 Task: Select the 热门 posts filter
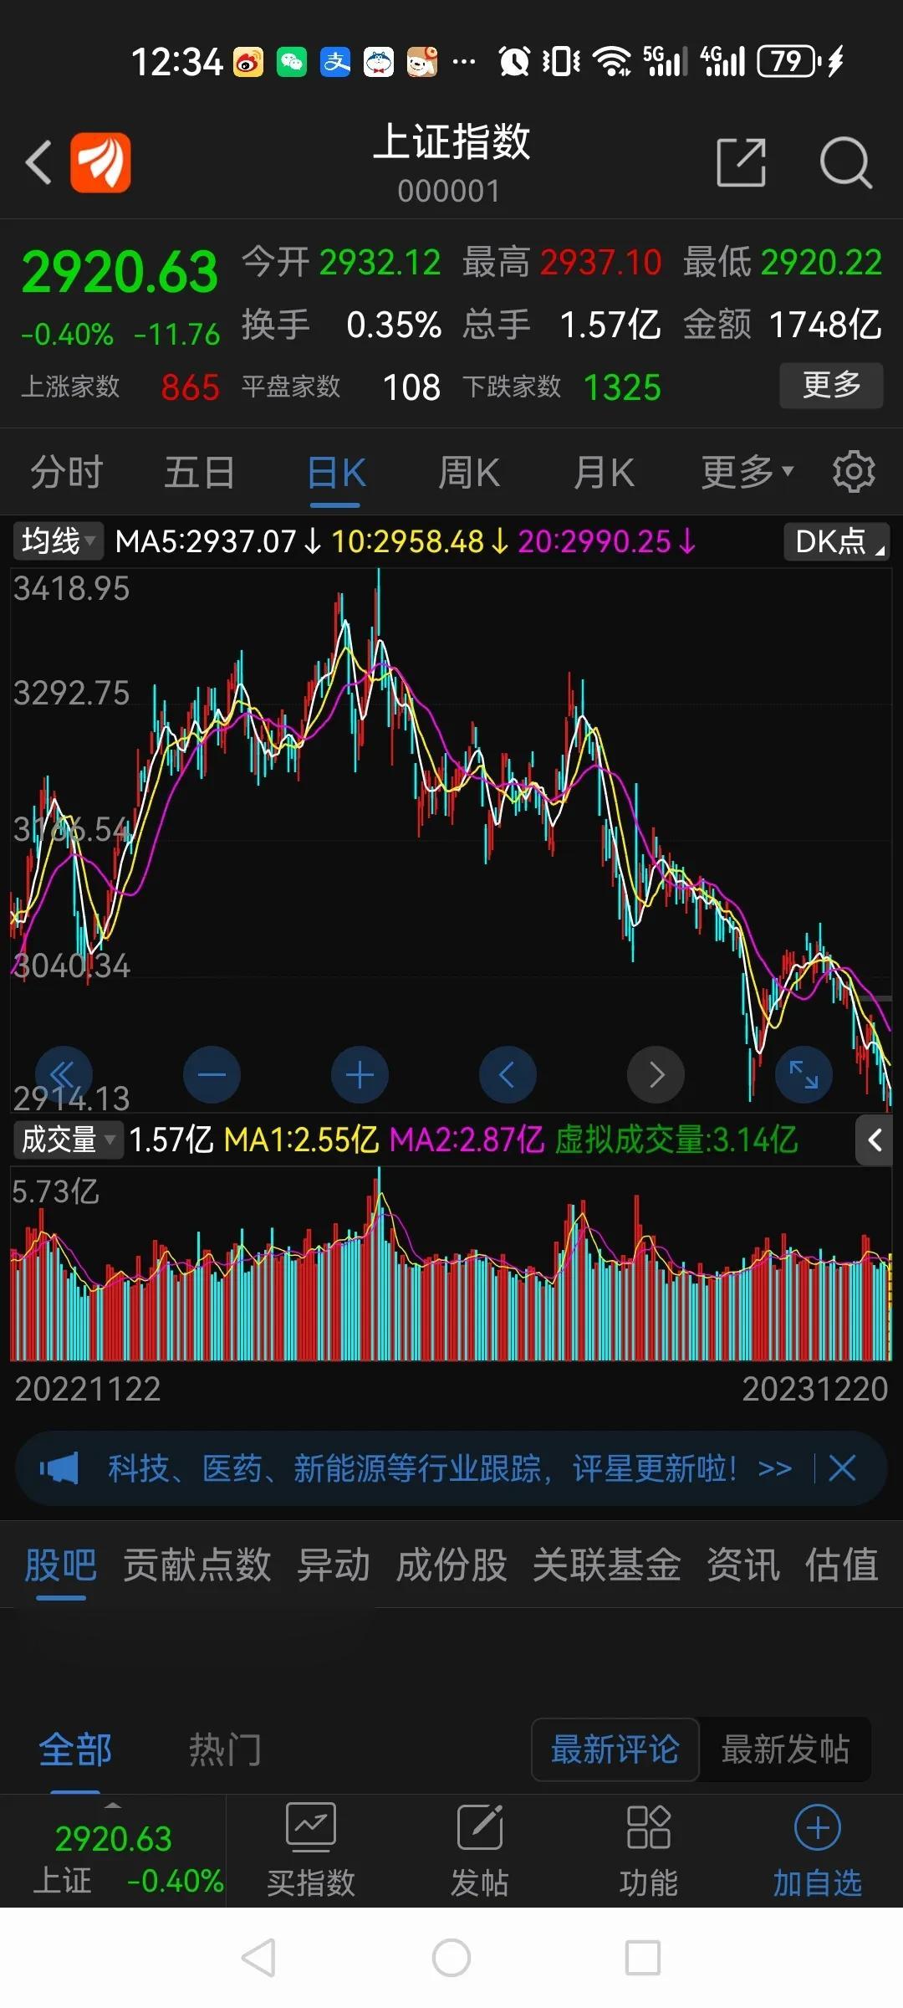(225, 1749)
